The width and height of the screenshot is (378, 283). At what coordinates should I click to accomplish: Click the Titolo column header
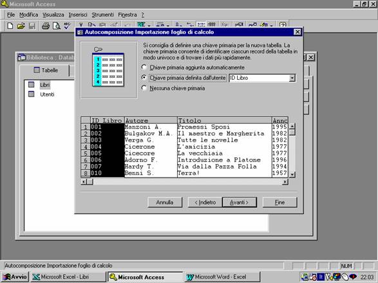coord(225,120)
